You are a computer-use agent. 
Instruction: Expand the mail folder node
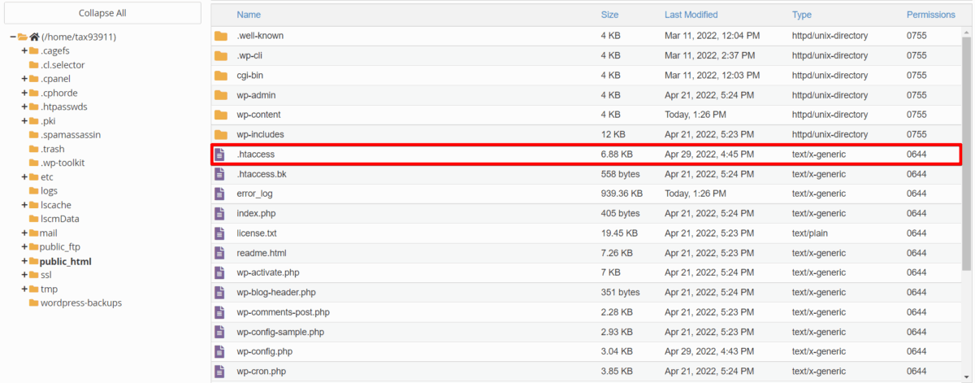24,233
